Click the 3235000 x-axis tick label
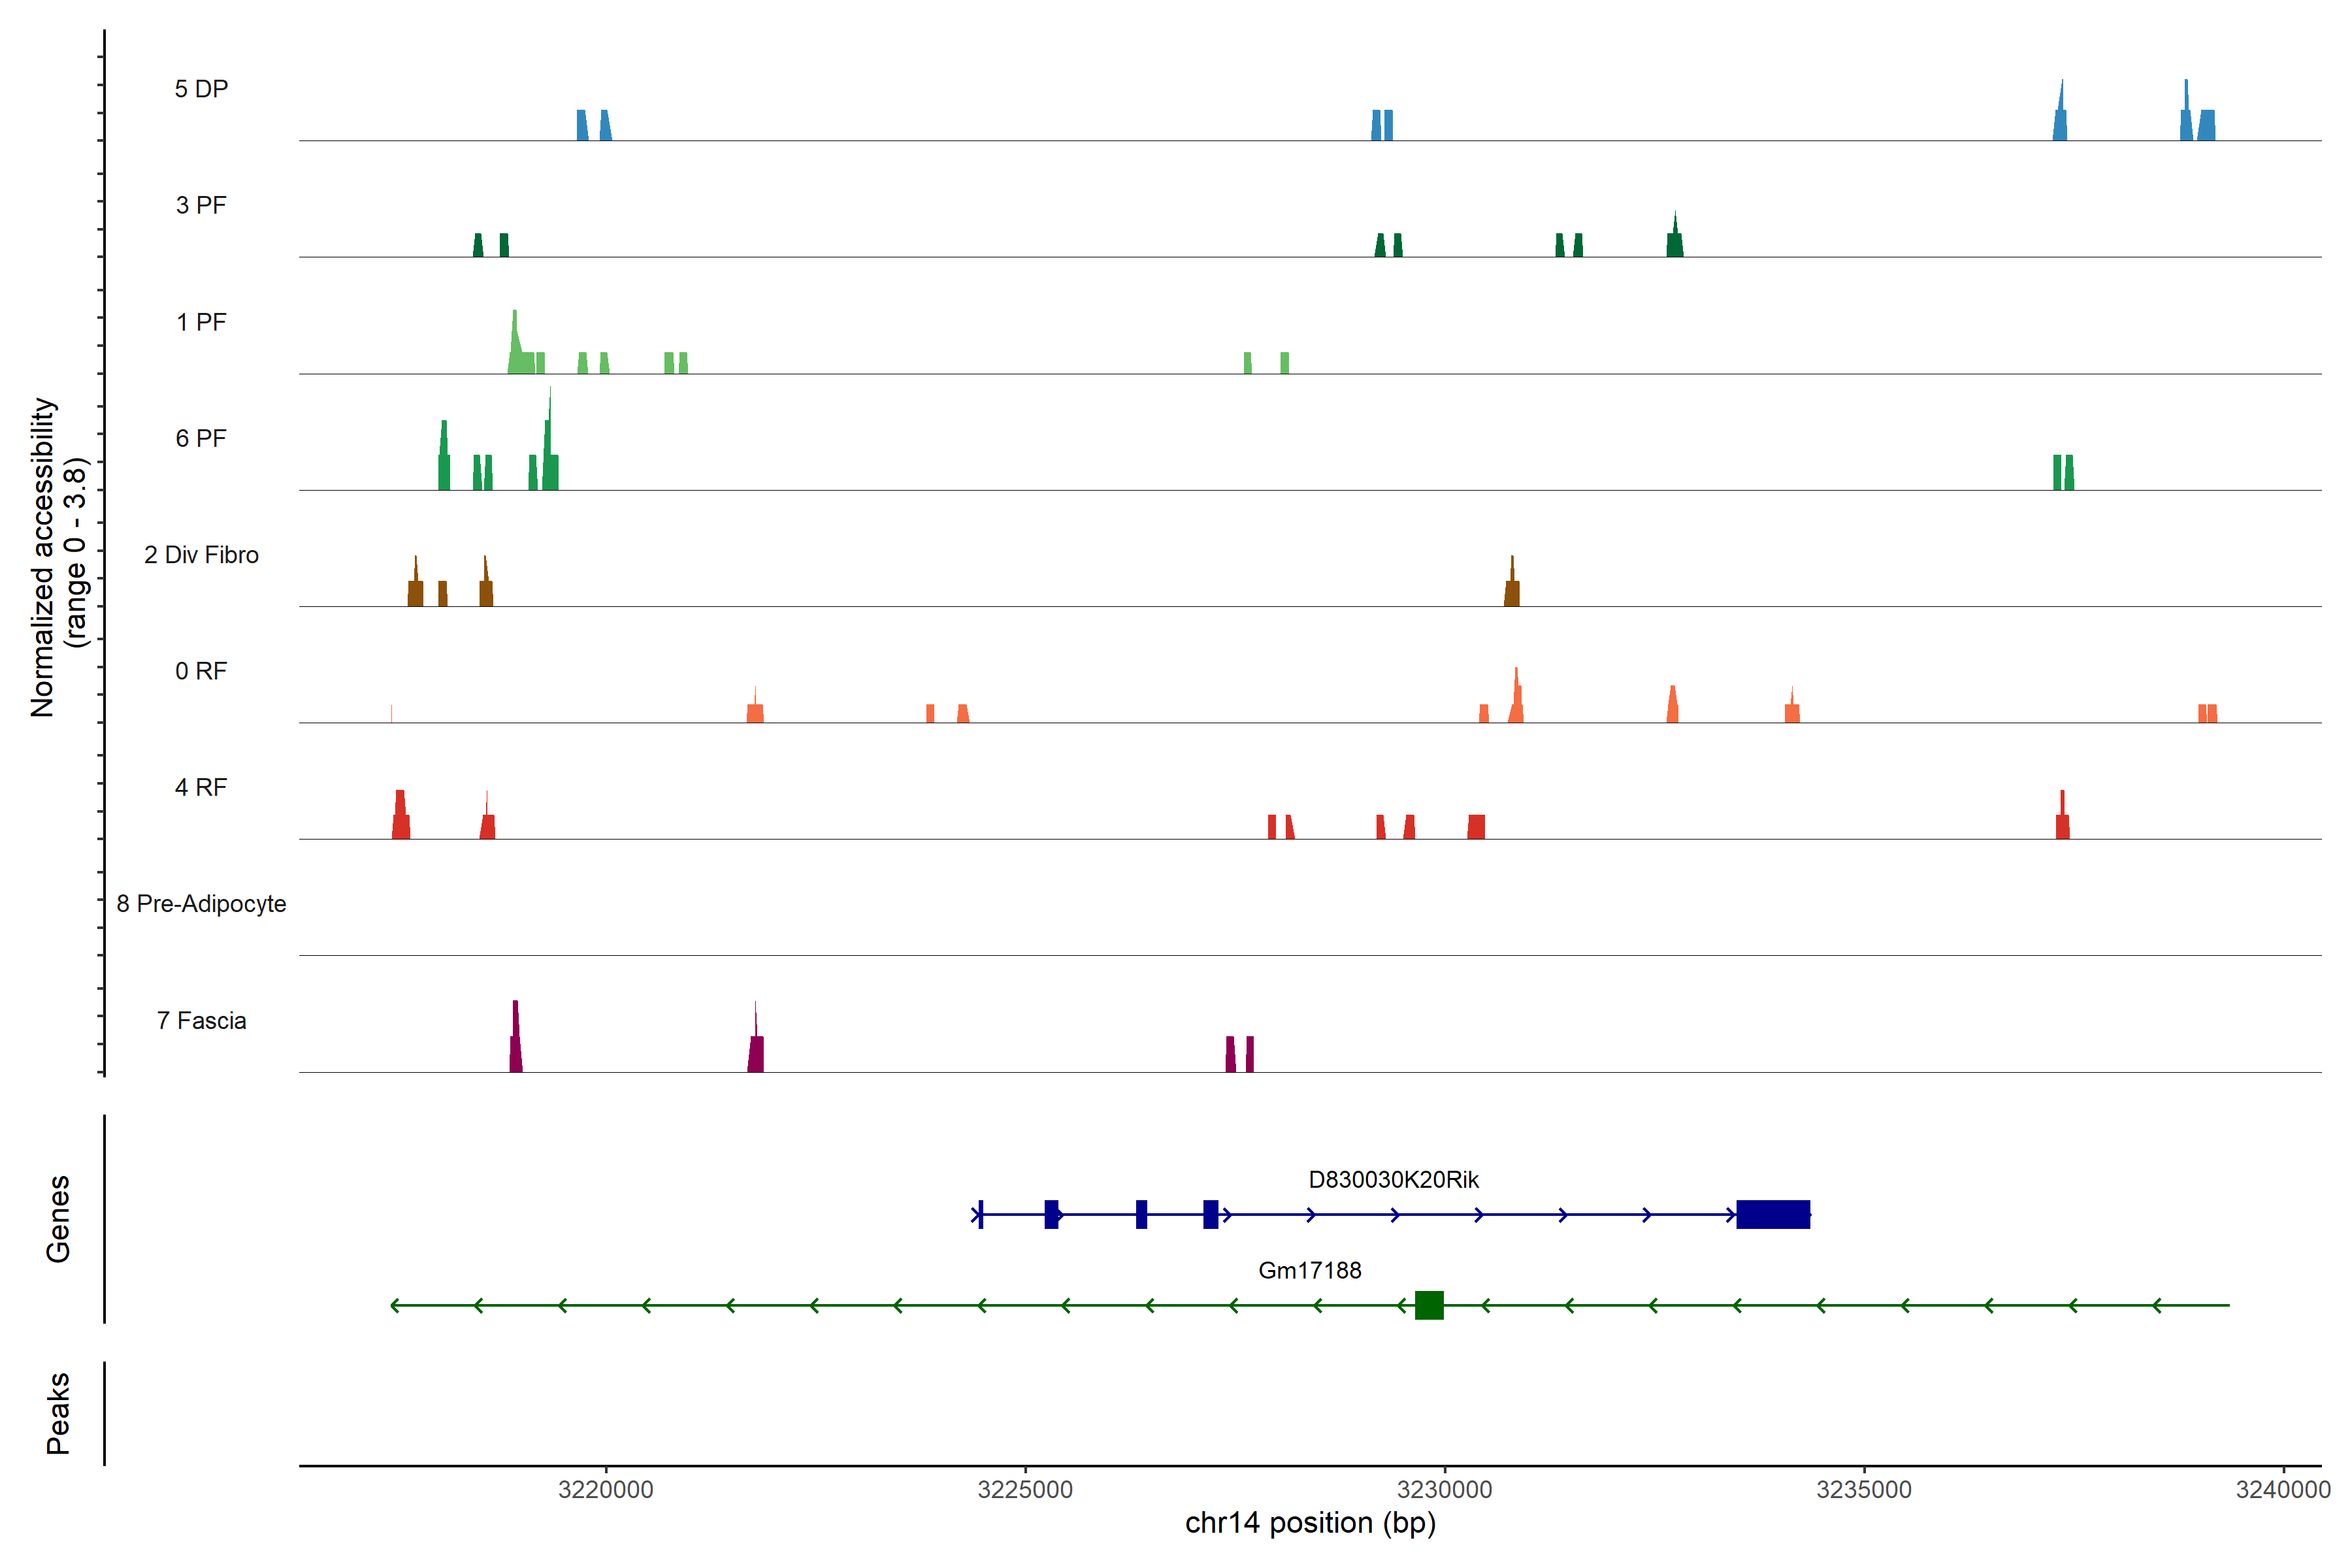Image resolution: width=2352 pixels, height=1568 pixels. (1864, 1489)
